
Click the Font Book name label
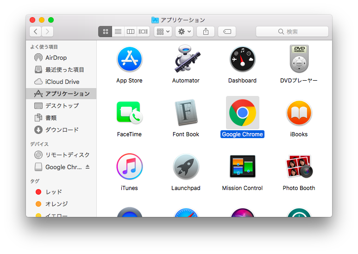[x=186, y=134]
